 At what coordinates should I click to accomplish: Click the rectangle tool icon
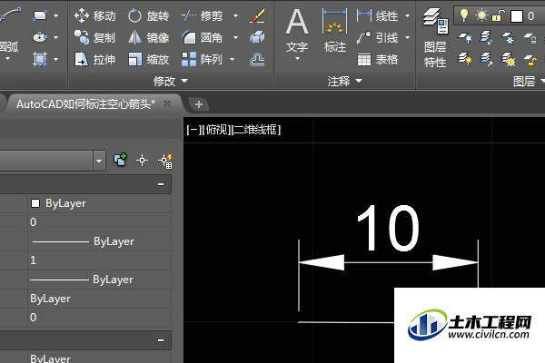tap(40, 15)
